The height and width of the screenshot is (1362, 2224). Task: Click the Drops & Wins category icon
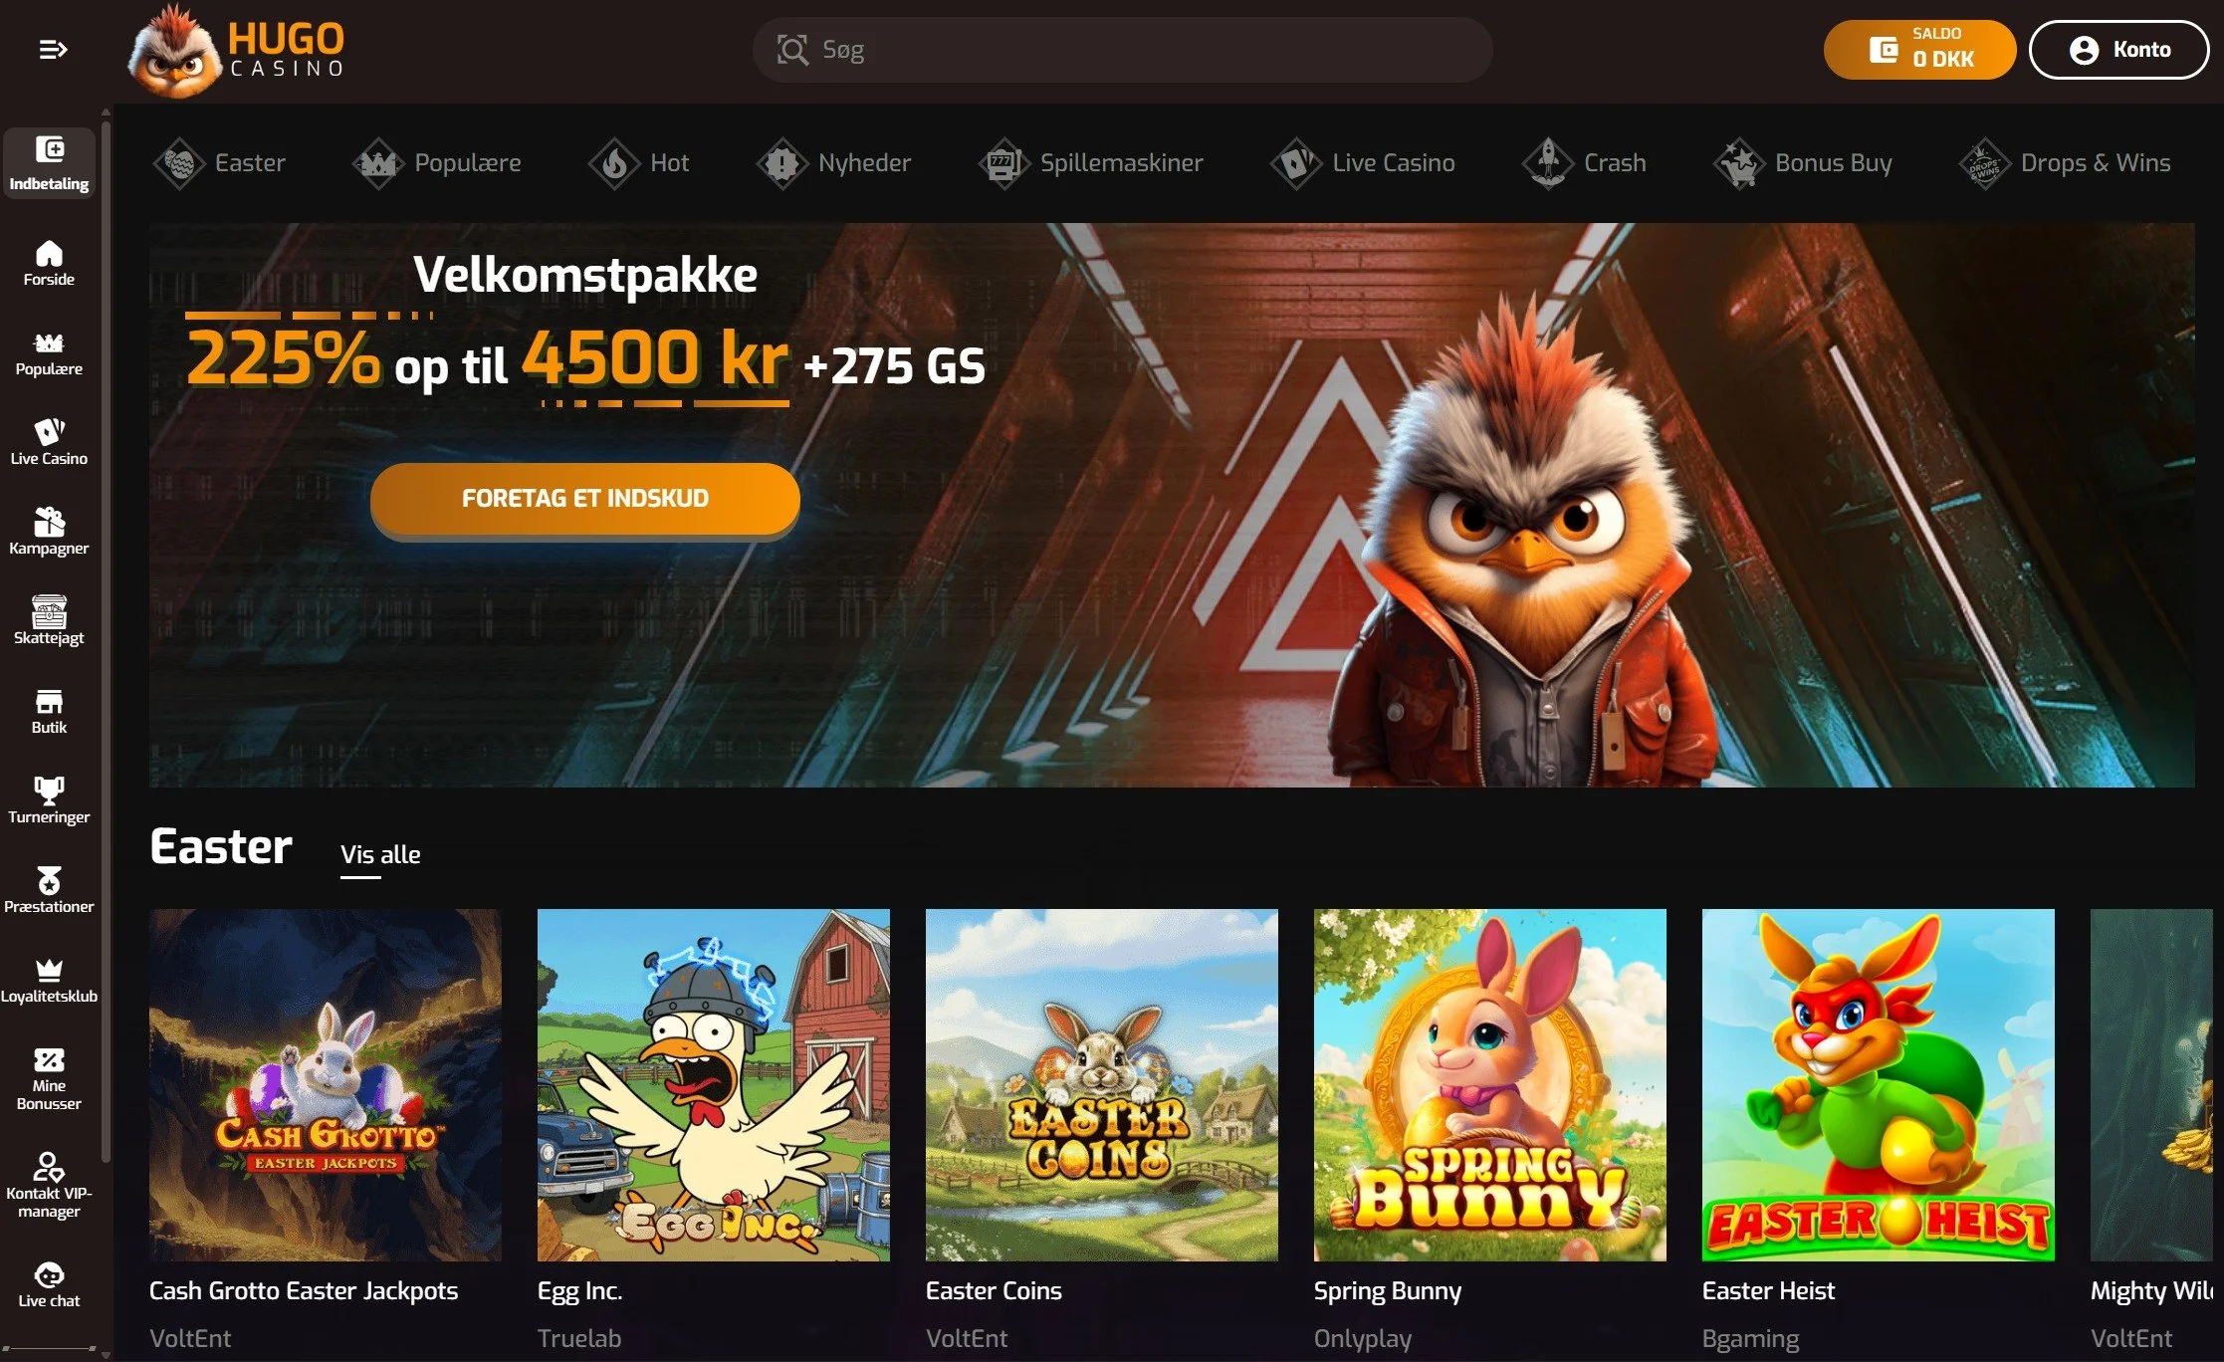tap(1984, 162)
